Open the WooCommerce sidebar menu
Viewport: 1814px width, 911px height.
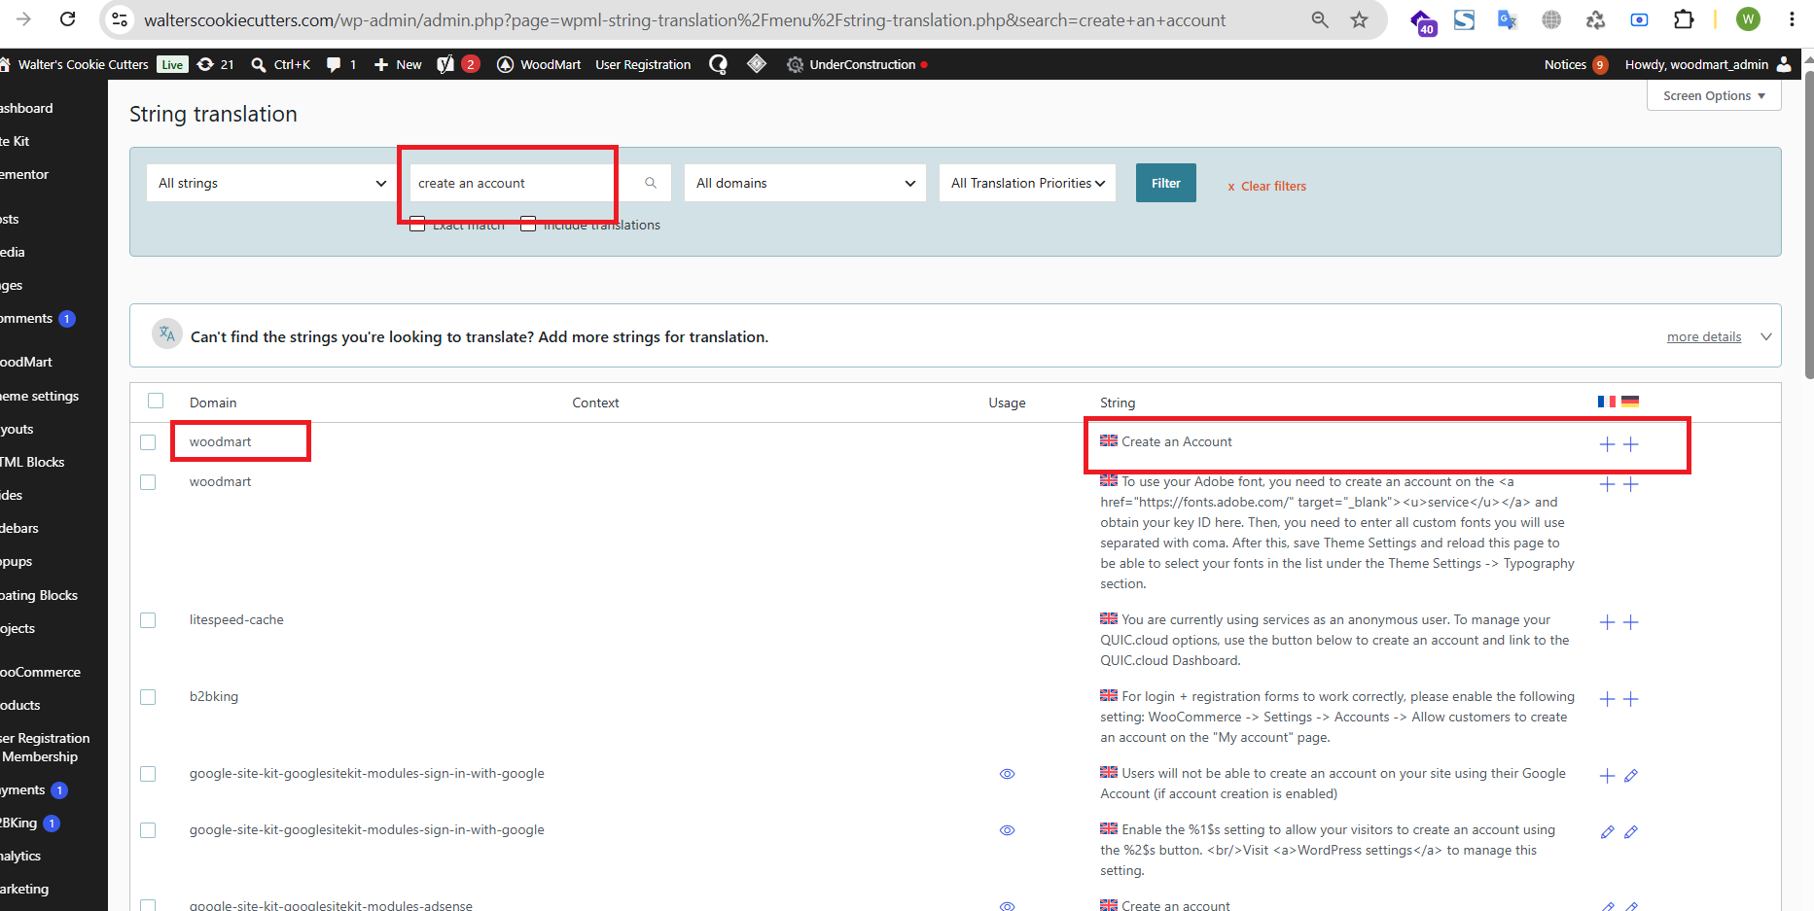pos(41,672)
